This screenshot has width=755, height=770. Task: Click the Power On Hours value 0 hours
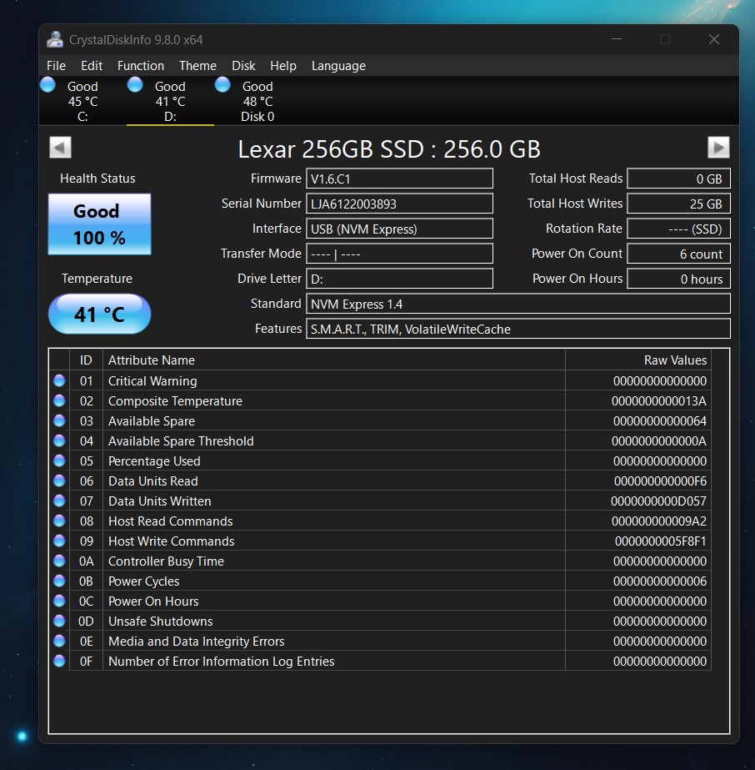[678, 279]
